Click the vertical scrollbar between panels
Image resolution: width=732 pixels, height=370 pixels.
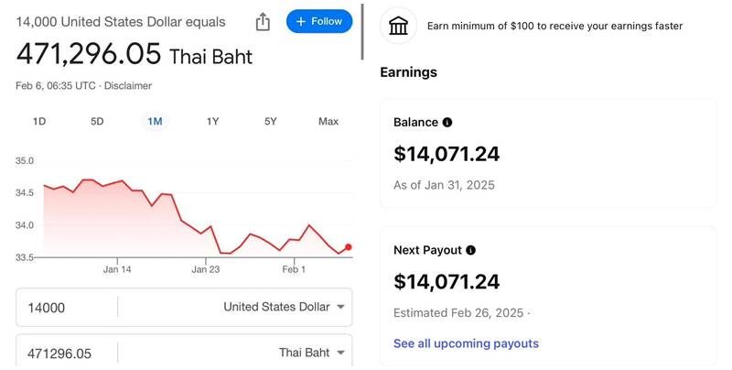(363, 31)
